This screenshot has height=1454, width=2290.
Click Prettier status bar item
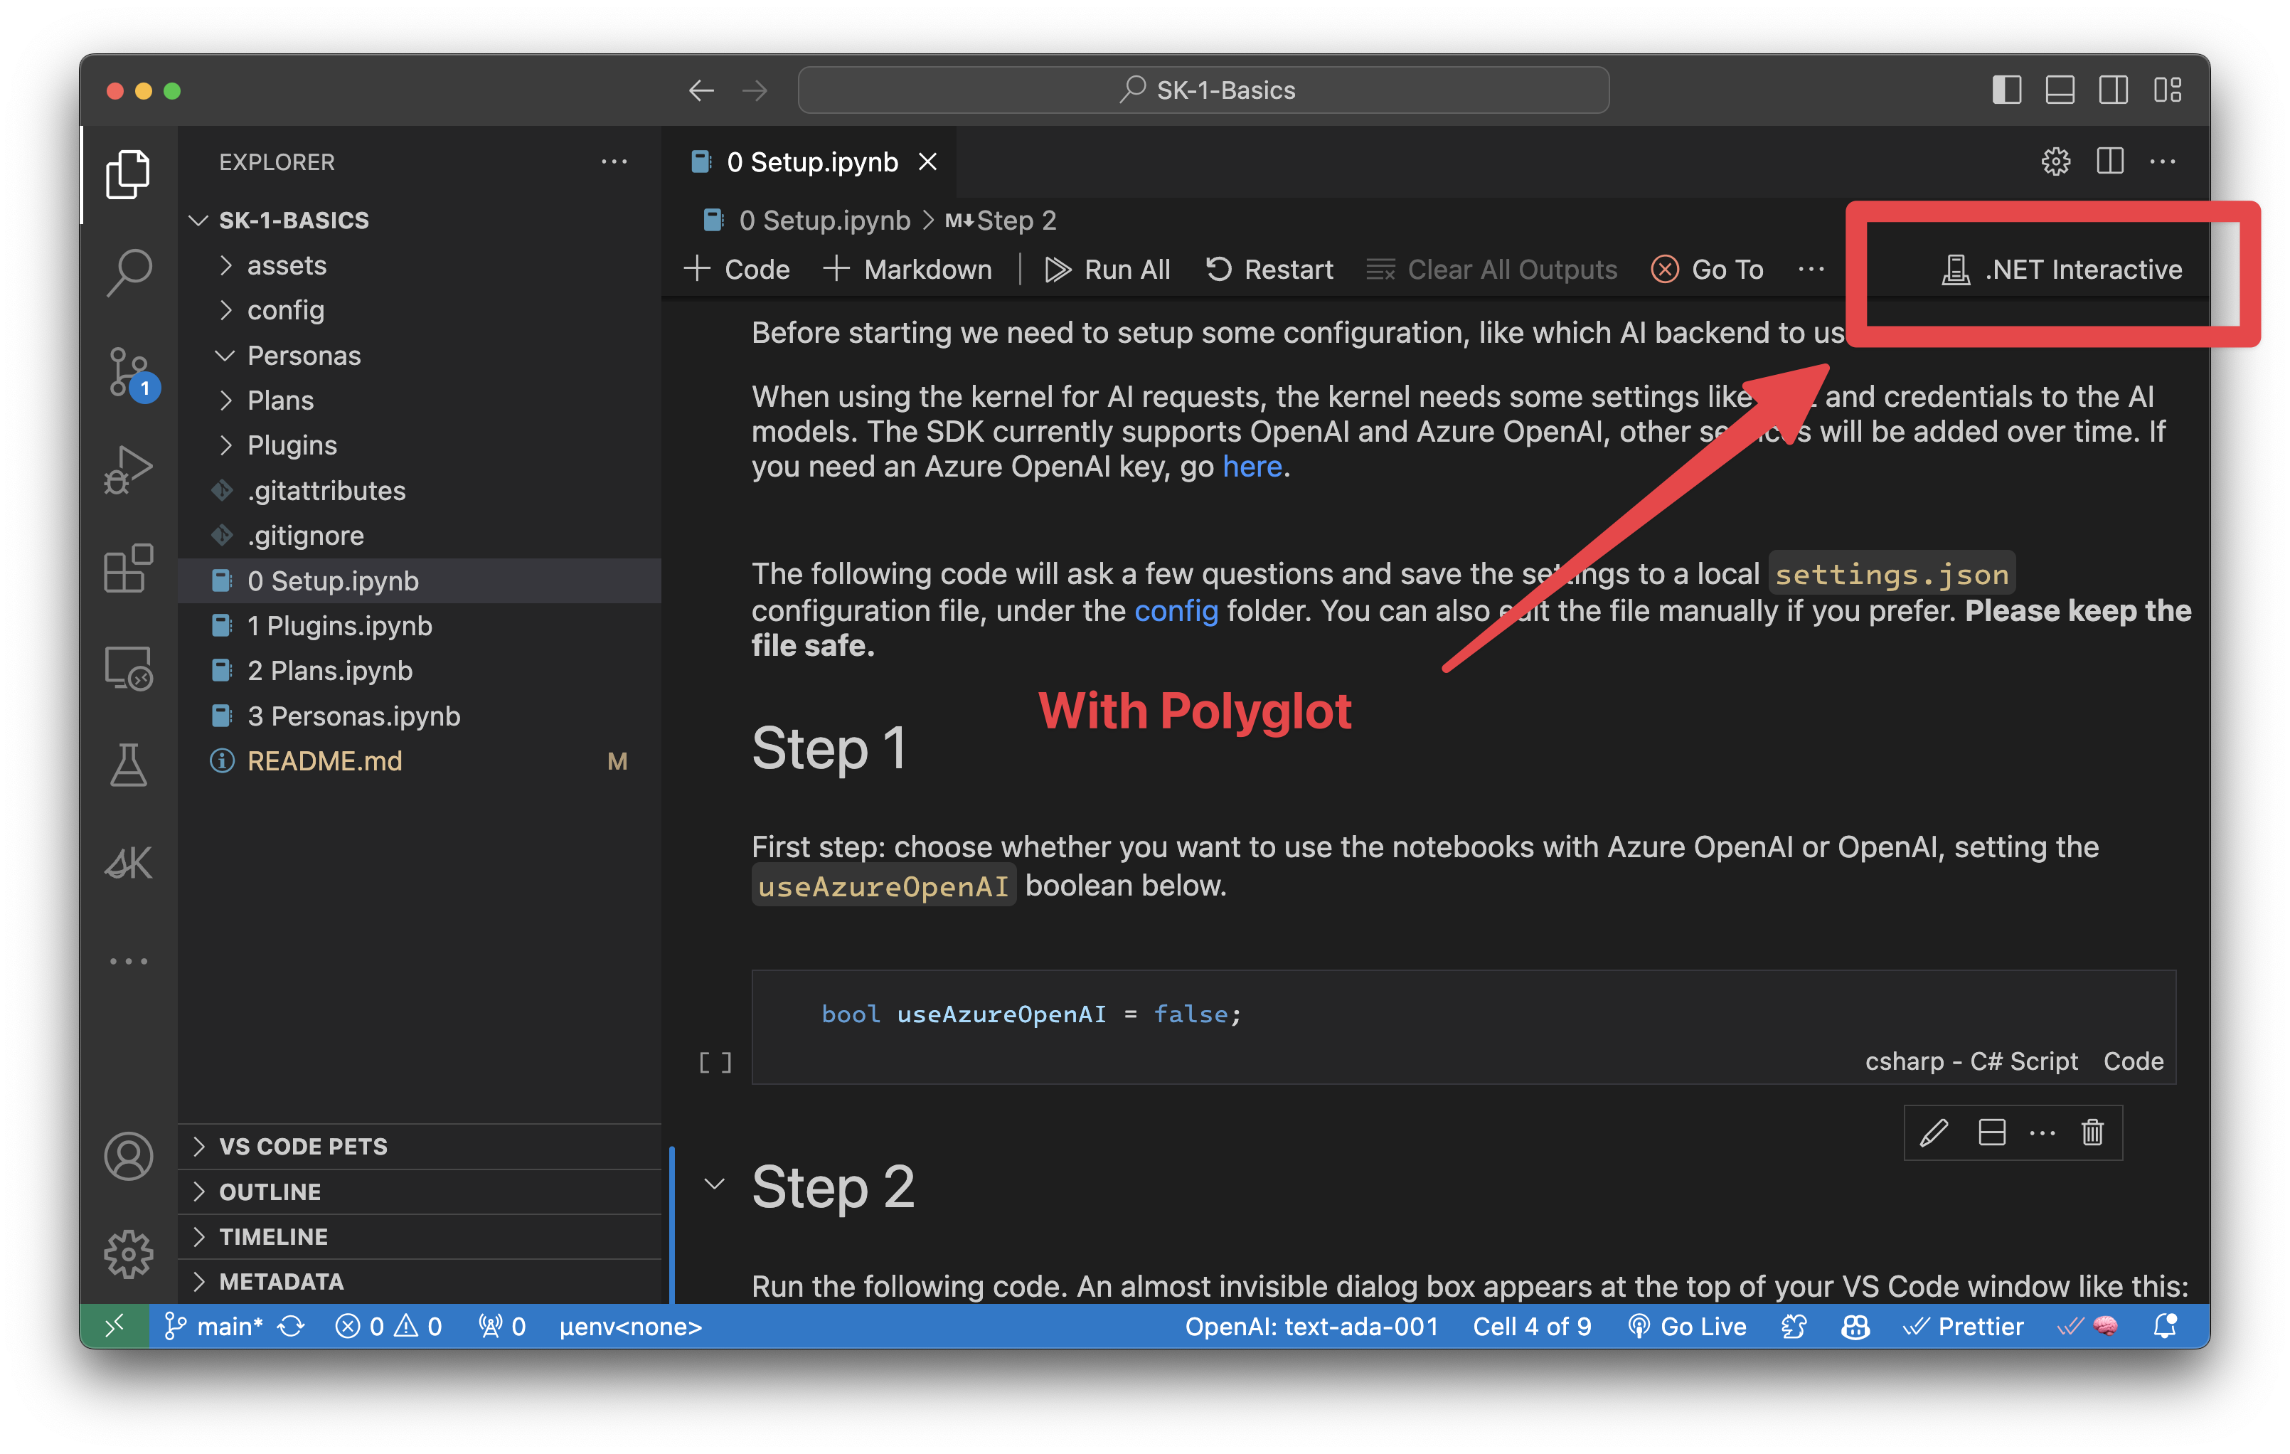point(1962,1326)
